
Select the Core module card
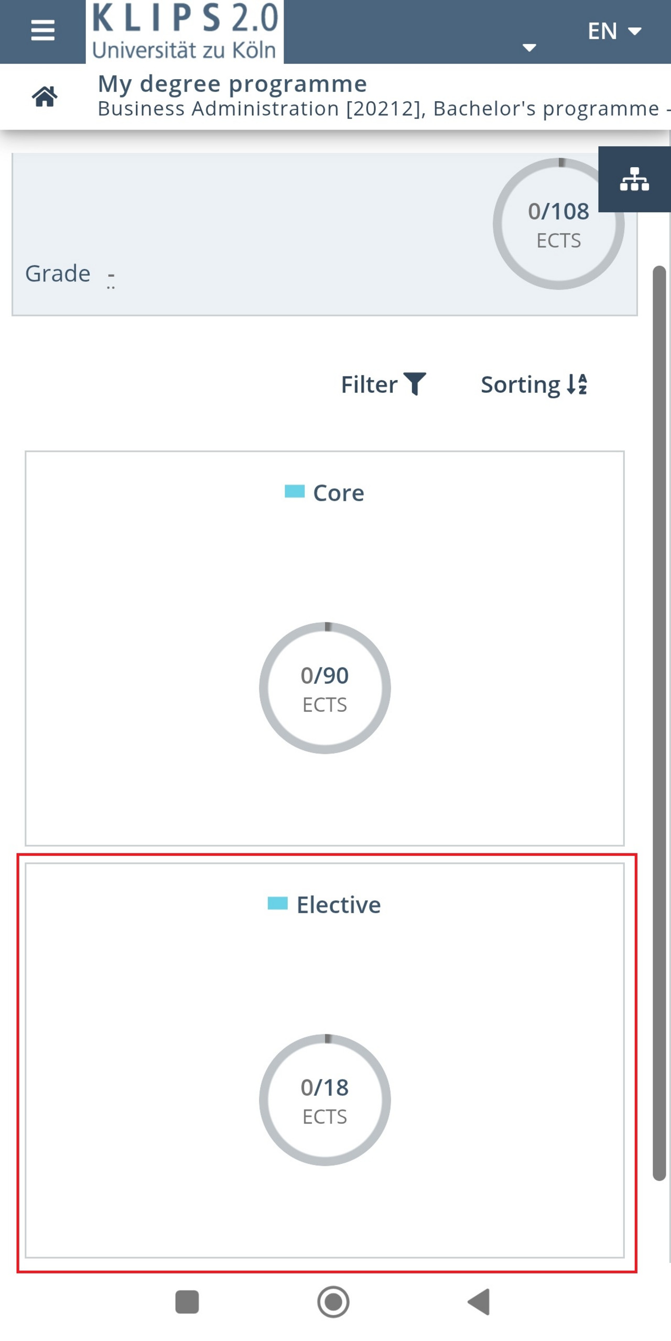click(x=324, y=648)
